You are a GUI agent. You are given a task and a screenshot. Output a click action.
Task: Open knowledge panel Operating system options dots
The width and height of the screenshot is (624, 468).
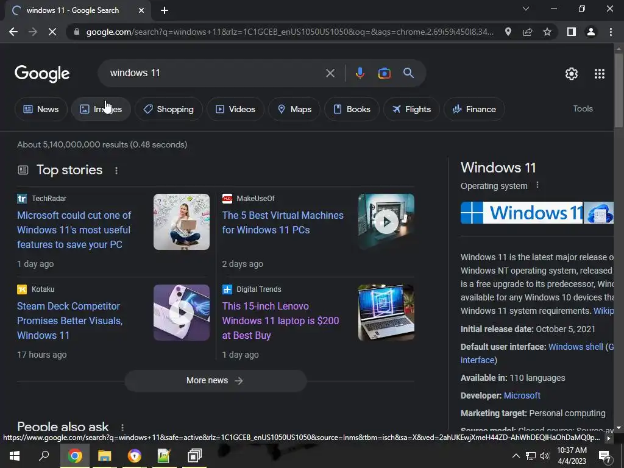tap(537, 185)
